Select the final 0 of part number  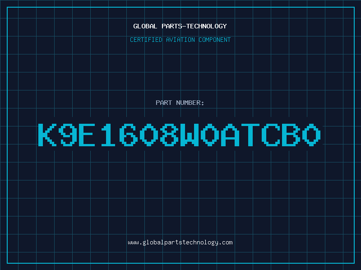click(x=311, y=135)
